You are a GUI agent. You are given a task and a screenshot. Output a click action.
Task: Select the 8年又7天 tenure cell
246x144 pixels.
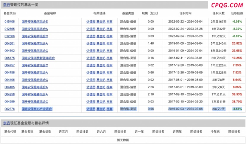coord(218,109)
